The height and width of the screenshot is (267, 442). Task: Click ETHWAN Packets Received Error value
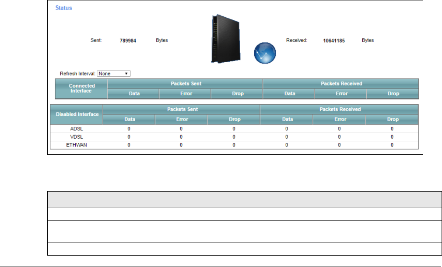[x=340, y=145]
